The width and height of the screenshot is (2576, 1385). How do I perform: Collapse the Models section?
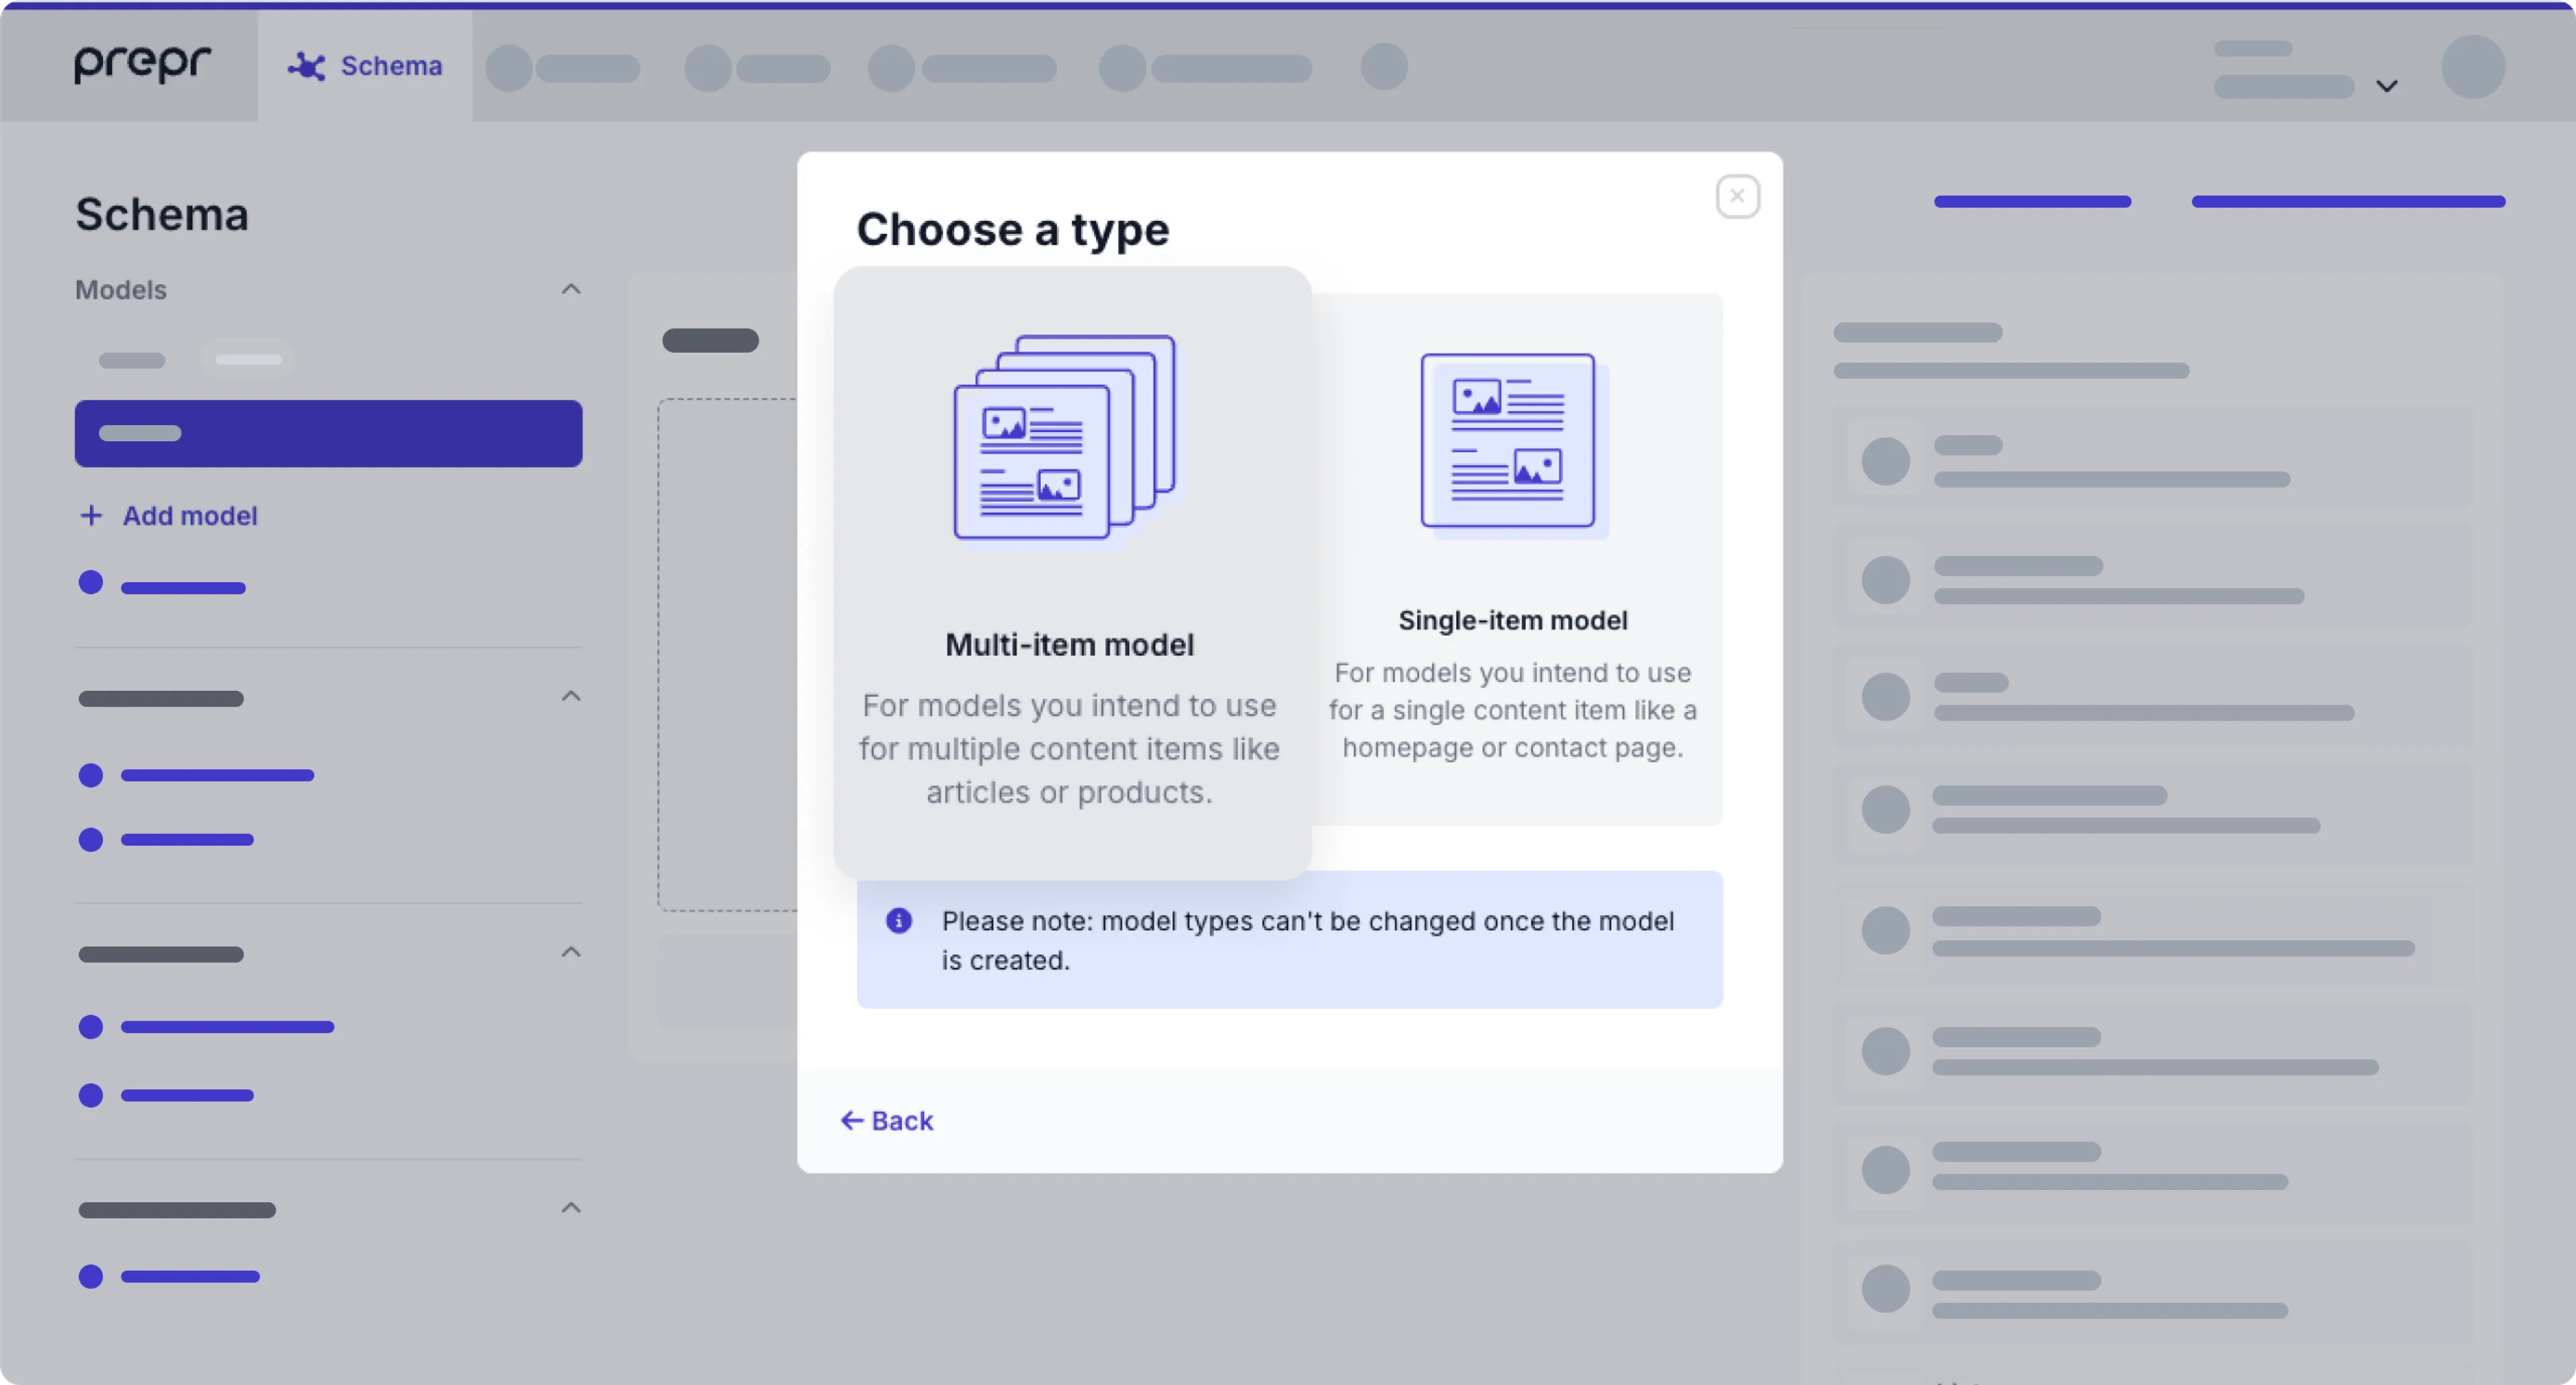tap(570, 289)
